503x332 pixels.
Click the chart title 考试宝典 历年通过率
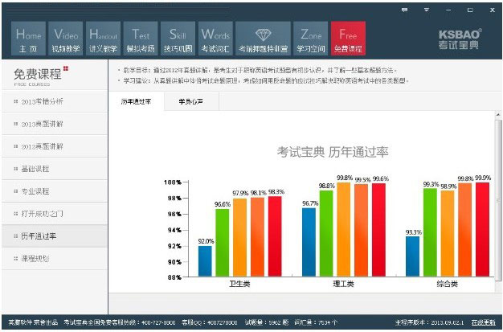333,152
